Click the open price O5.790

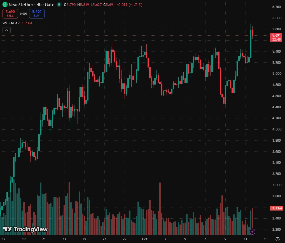click(x=70, y=4)
